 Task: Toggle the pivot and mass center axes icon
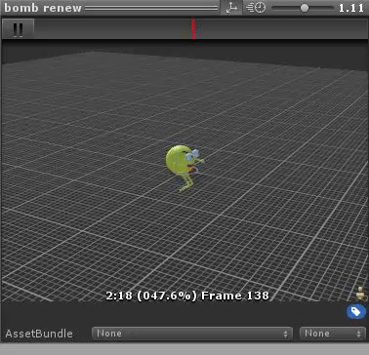(231, 8)
